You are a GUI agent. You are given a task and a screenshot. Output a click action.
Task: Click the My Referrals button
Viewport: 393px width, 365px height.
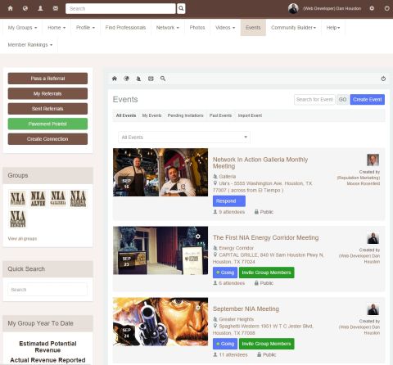47,93
